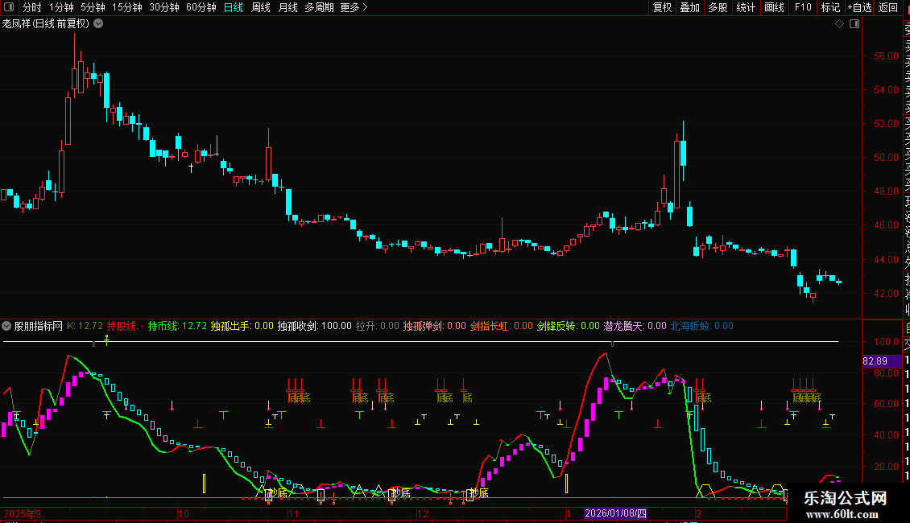Image resolution: width=910 pixels, height=523 pixels.
Task: Switch to the 分时 intraday view
Action: [x=32, y=7]
